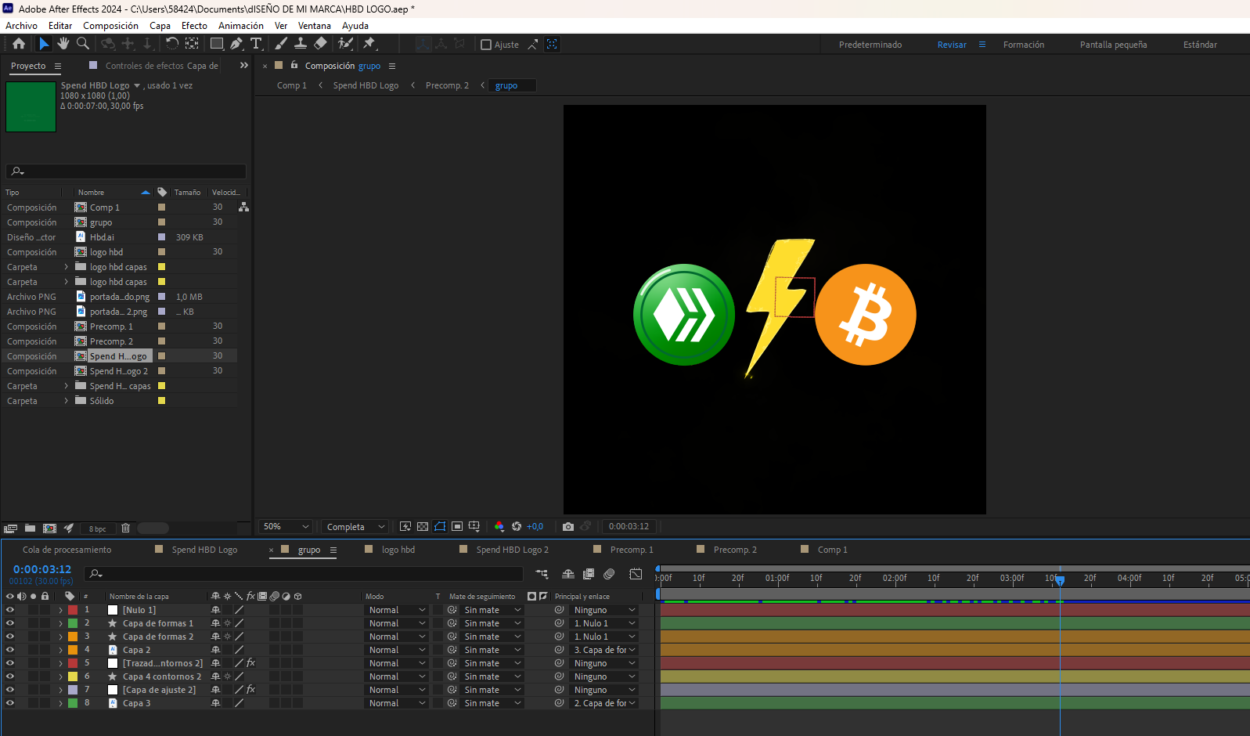Click the reset exposure icon
The width and height of the screenshot is (1250, 736).
(x=517, y=526)
